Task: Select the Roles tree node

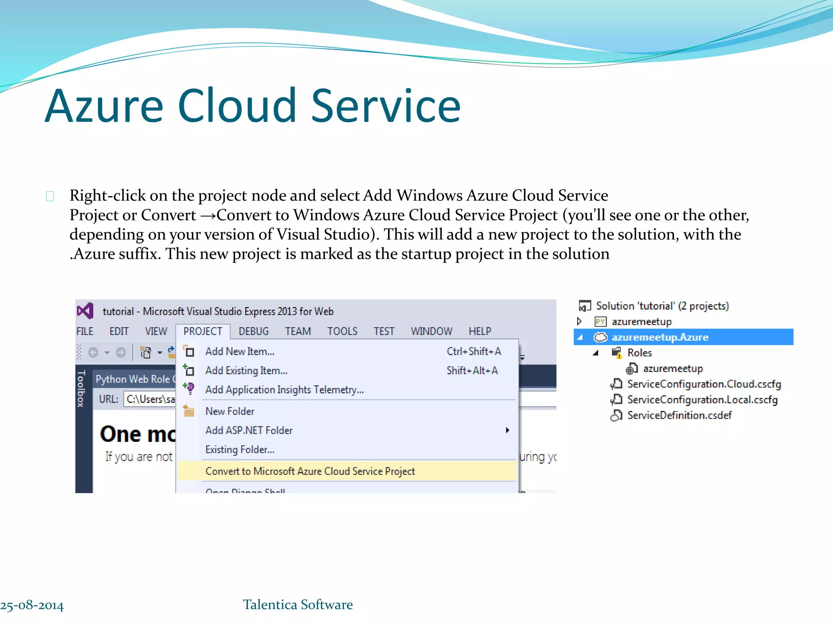Action: 639,353
